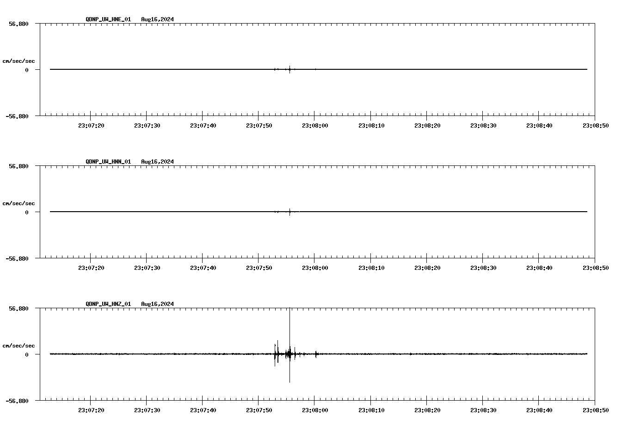Screen dimensions: 628x427
Task: Click 23:08:30 time label under HNZ plot
Action: tap(483, 410)
